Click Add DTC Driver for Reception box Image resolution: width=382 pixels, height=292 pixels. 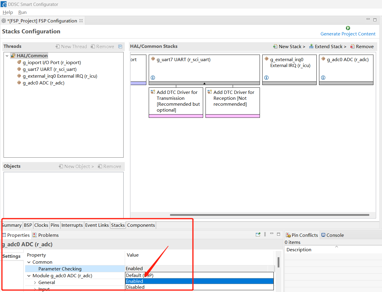pyautogui.click(x=233, y=102)
